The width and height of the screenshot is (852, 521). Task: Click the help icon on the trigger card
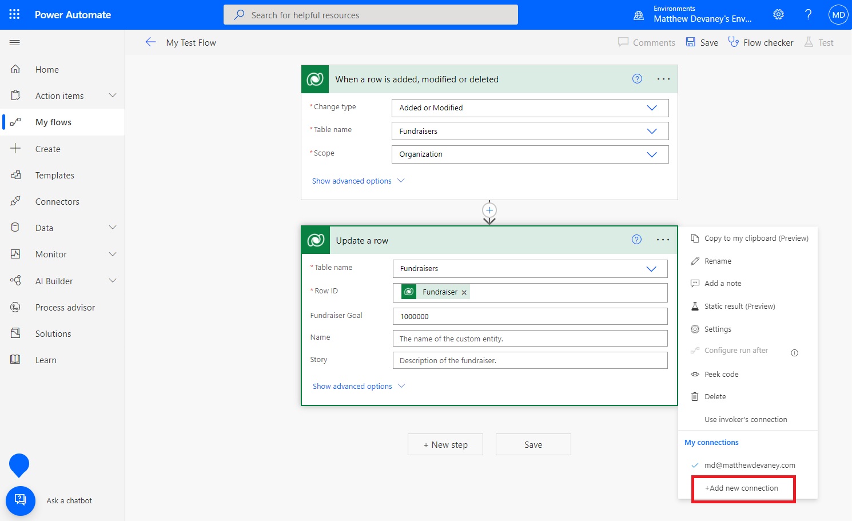coord(637,79)
